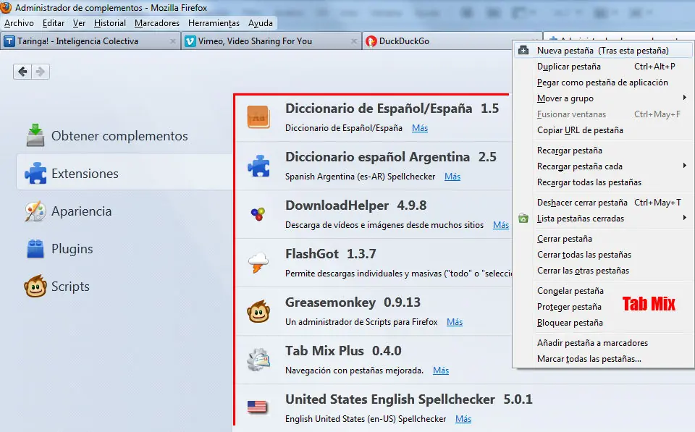The width and height of the screenshot is (695, 432).
Task: Open the Archivo menu
Action: click(x=19, y=23)
